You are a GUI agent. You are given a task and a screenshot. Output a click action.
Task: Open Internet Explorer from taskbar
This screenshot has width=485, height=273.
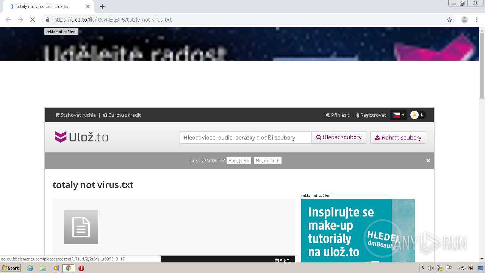pos(30,268)
